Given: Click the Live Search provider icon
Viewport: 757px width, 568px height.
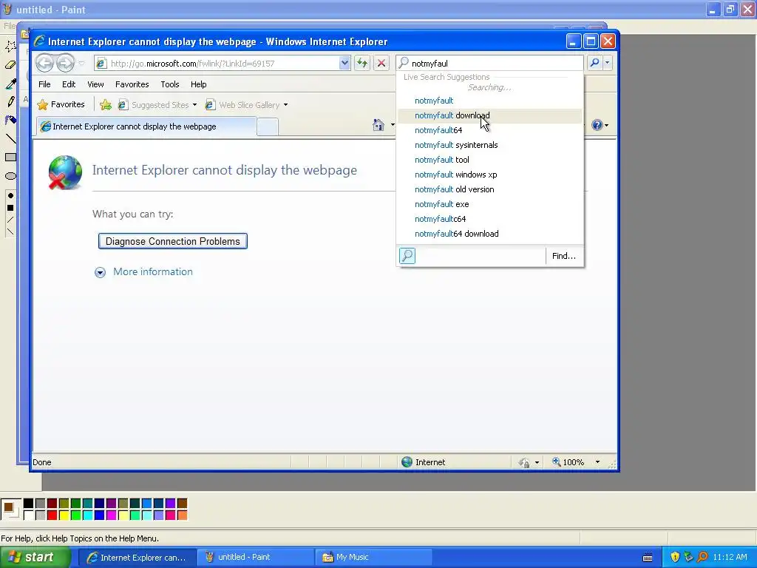Looking at the screenshot, I should [407, 256].
